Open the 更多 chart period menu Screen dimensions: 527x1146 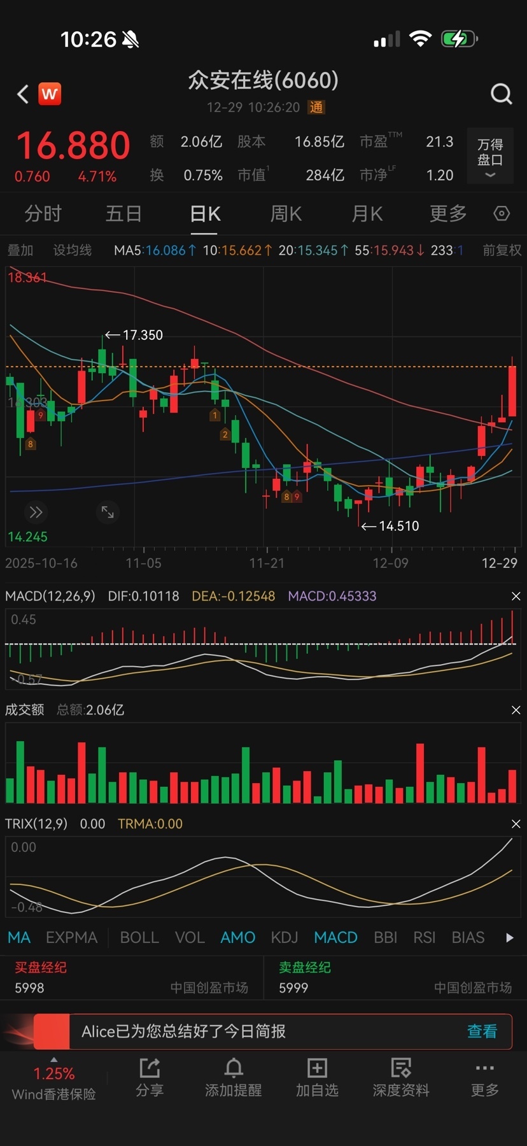pyautogui.click(x=448, y=214)
